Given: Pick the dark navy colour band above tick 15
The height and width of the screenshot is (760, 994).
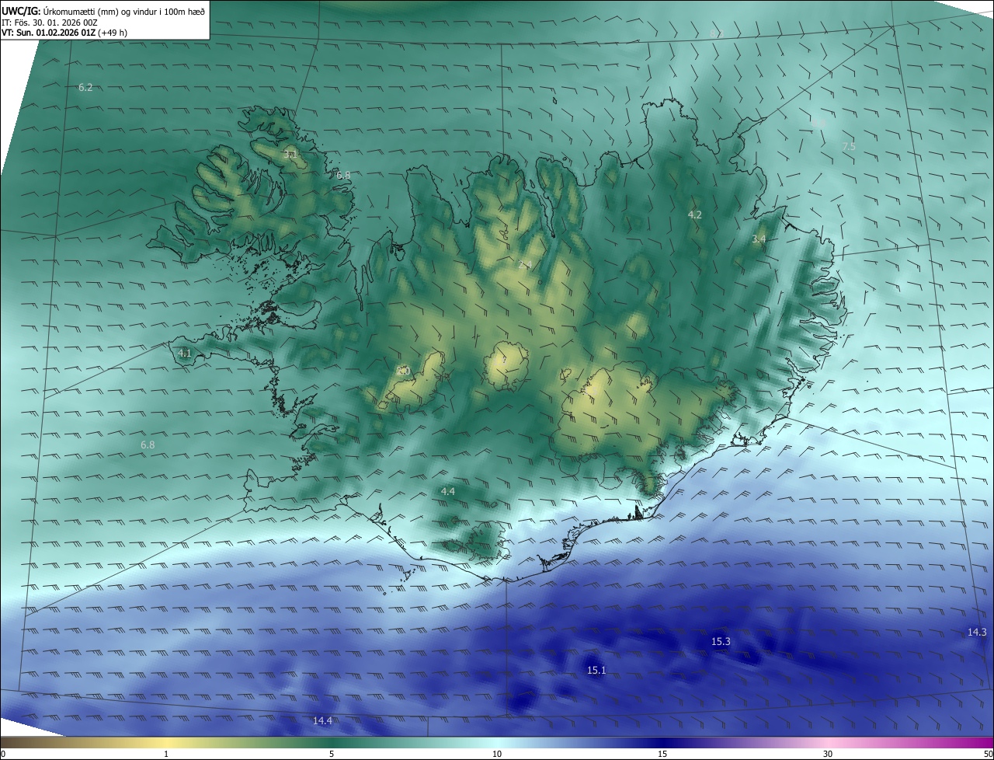Looking at the screenshot, I should [662, 742].
